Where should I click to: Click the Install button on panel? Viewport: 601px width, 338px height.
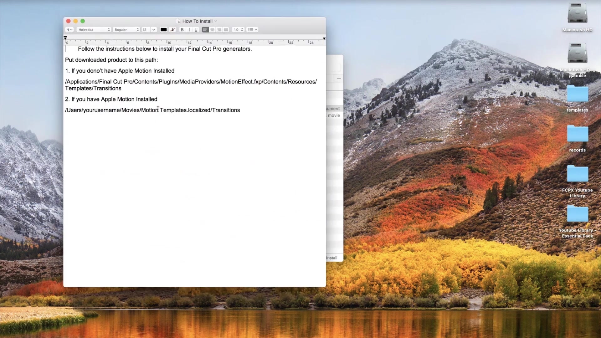coord(331,258)
